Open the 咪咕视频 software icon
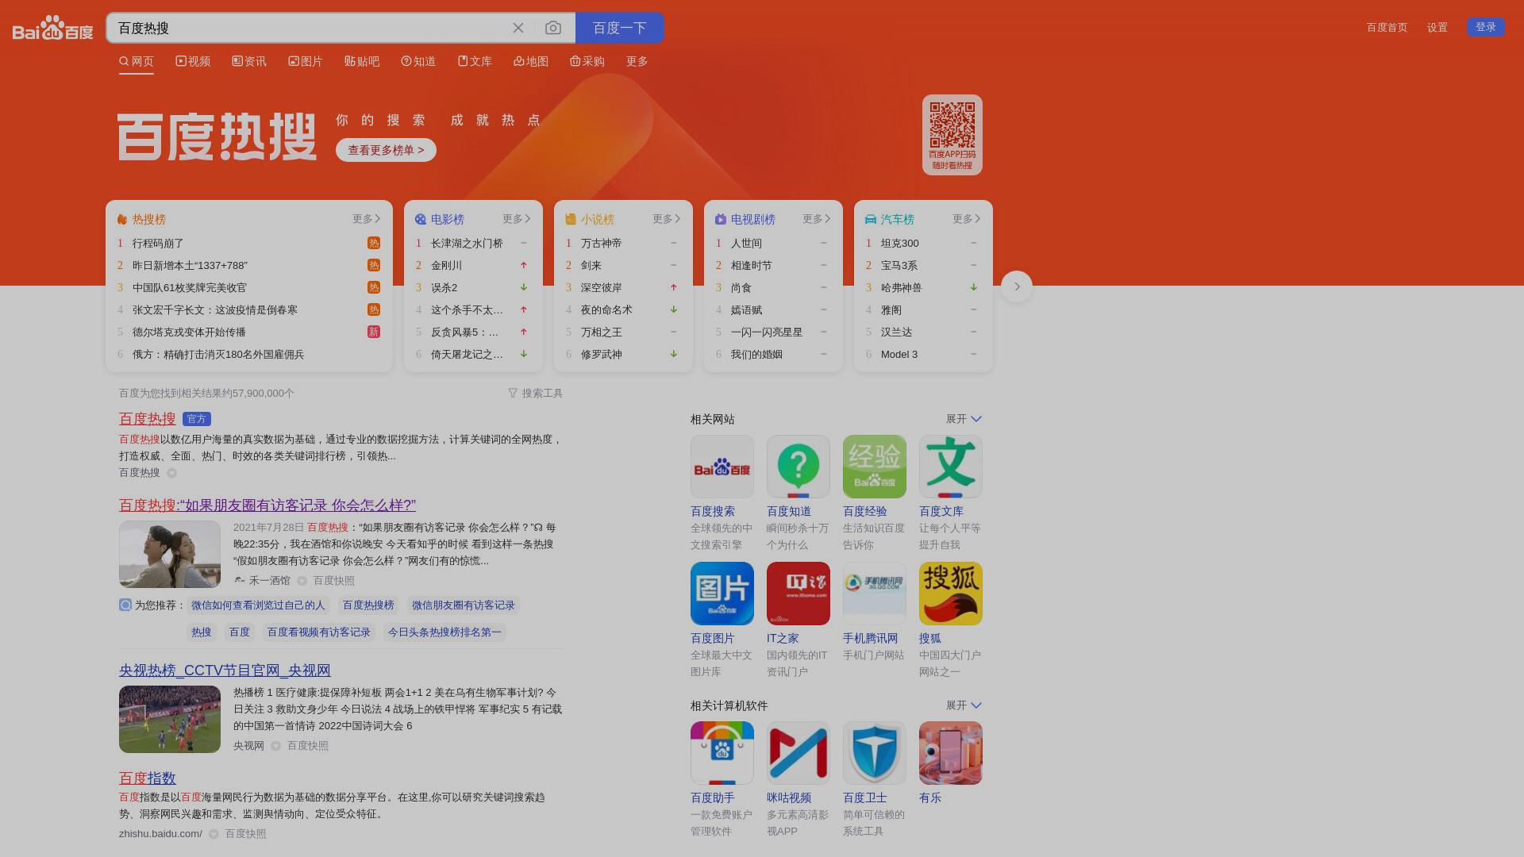This screenshot has height=857, width=1524. coord(799,753)
